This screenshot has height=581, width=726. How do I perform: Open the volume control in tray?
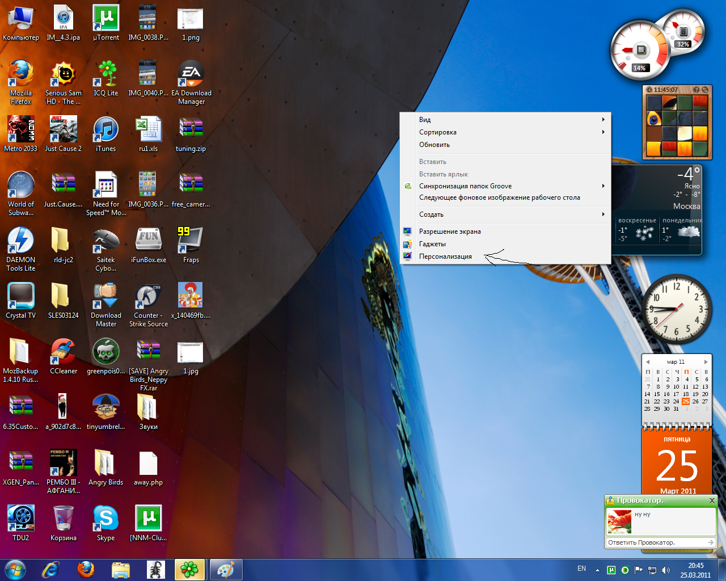666,570
